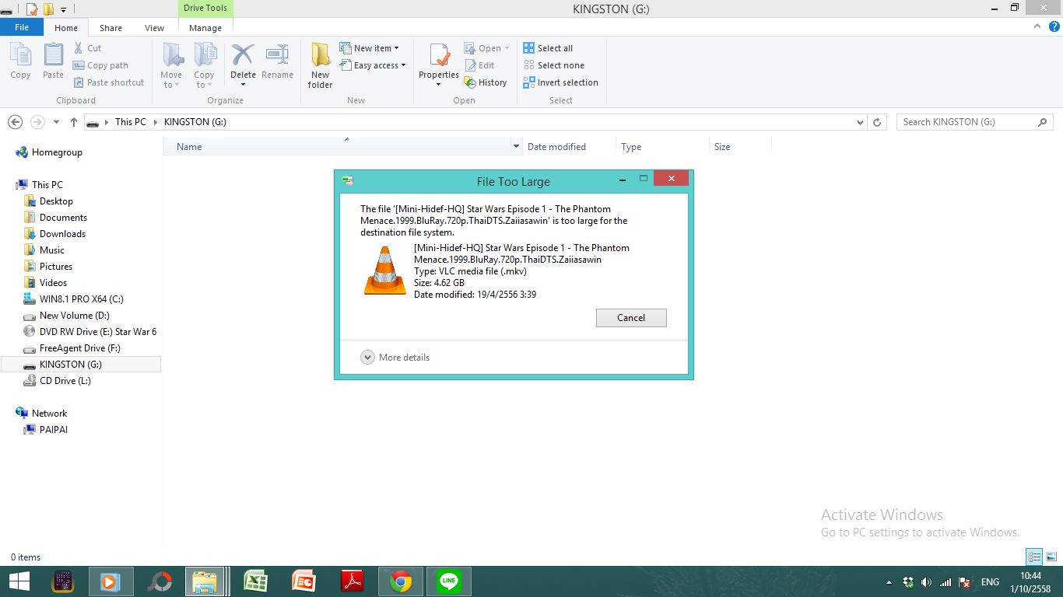Click Invert selection in the ribbon
Image resolution: width=1063 pixels, height=597 pixels.
tap(560, 82)
